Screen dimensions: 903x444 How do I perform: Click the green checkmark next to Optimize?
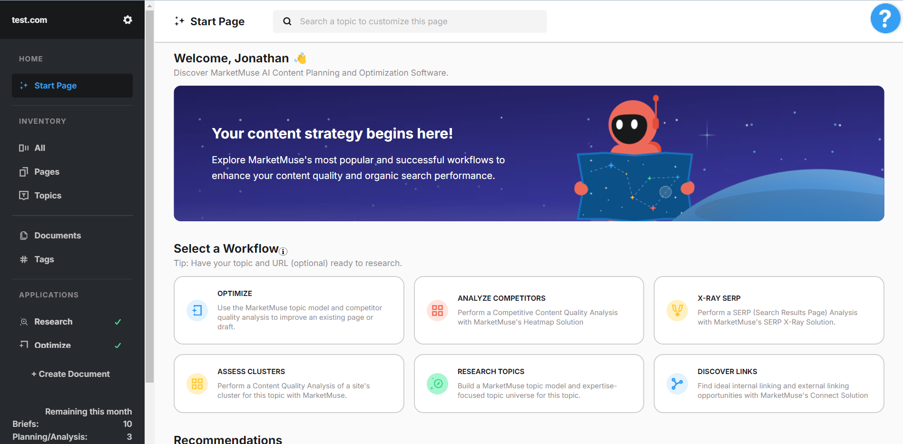tap(118, 345)
